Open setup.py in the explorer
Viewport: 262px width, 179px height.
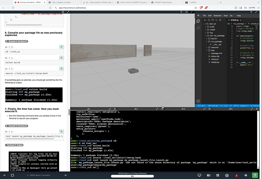coord(215,59)
